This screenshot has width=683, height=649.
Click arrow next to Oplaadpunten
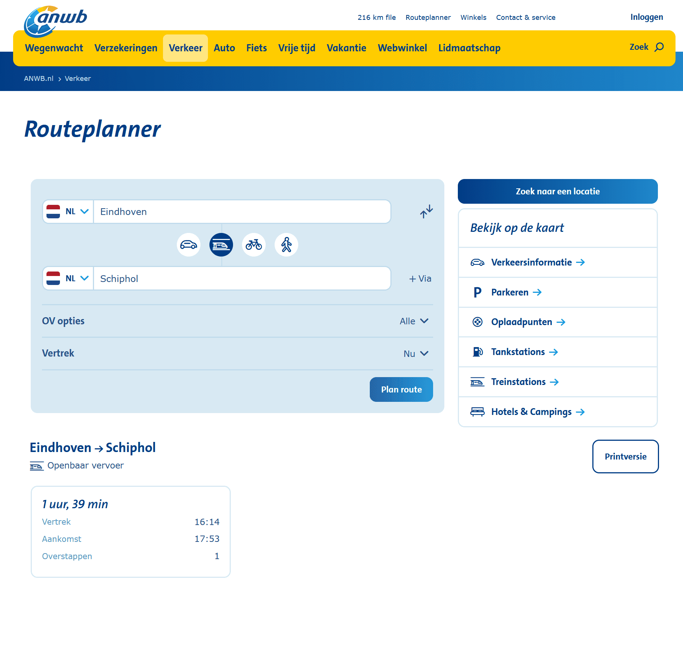click(561, 322)
